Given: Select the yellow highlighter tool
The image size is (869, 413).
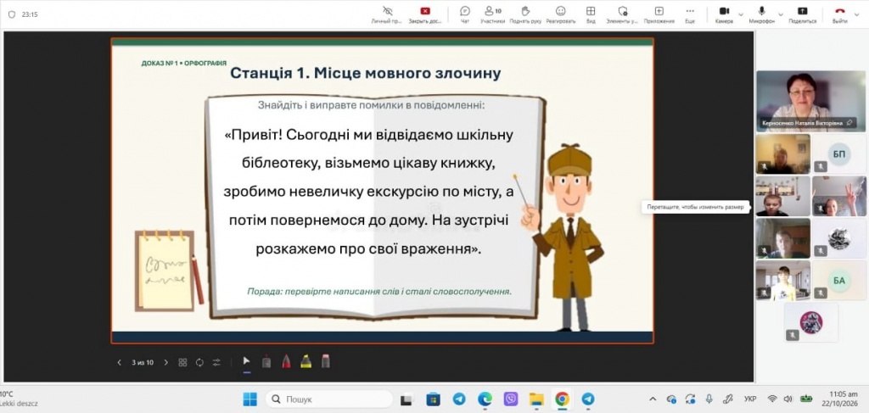Looking at the screenshot, I should [x=306, y=361].
